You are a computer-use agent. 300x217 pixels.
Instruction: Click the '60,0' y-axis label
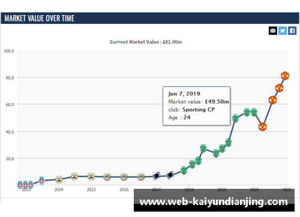pyautogui.click(x=10, y=105)
